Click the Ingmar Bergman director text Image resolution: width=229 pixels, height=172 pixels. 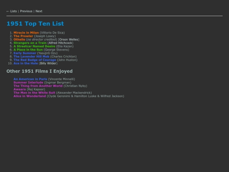click(x=58, y=82)
